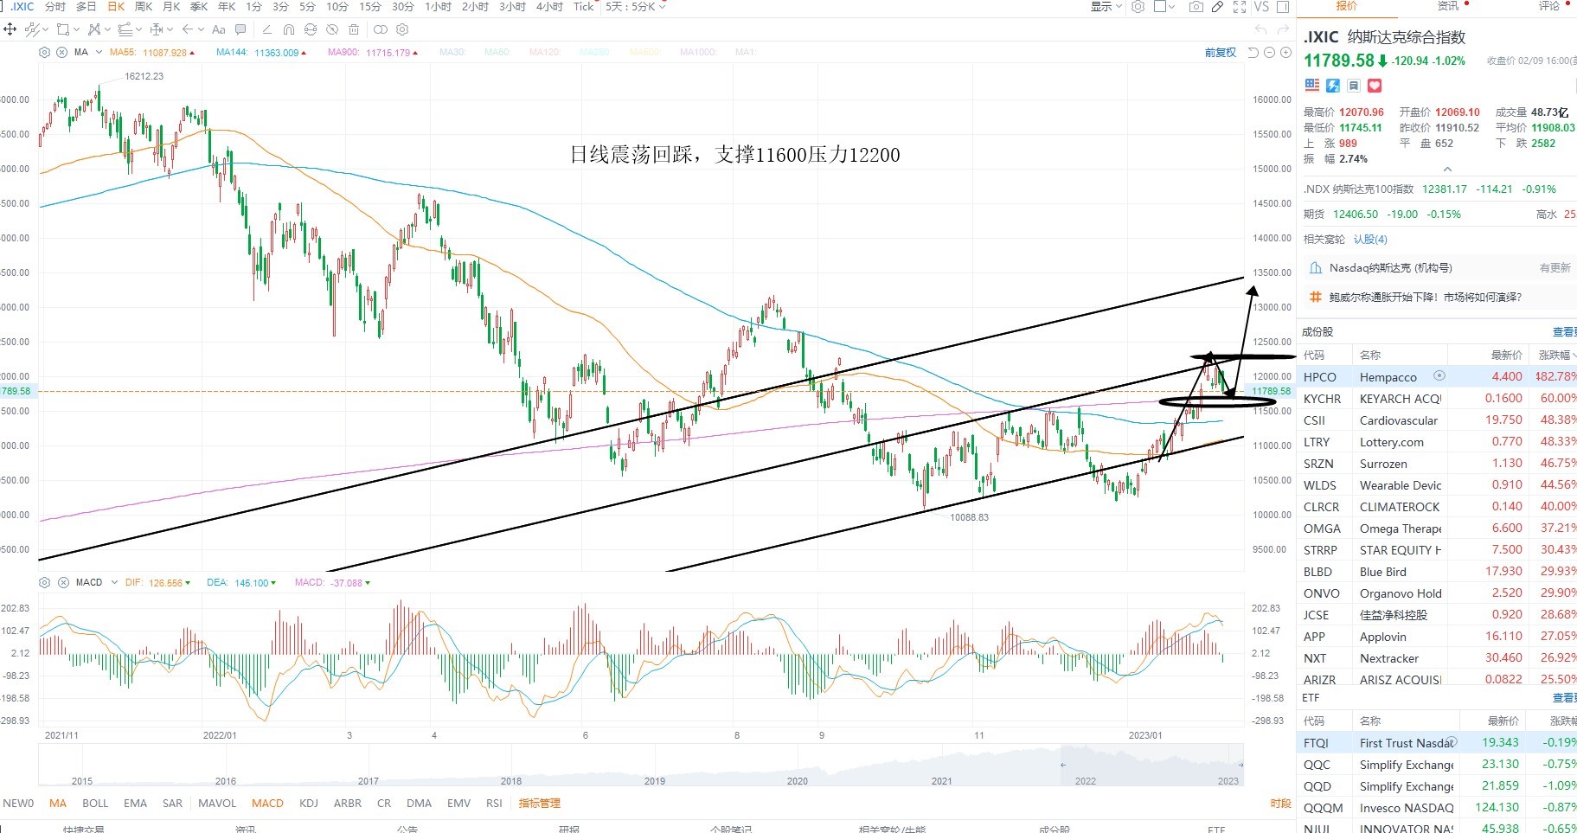The height and width of the screenshot is (833, 1577).
Task: Open the 5天:5分K period dropdown
Action: [636, 7]
